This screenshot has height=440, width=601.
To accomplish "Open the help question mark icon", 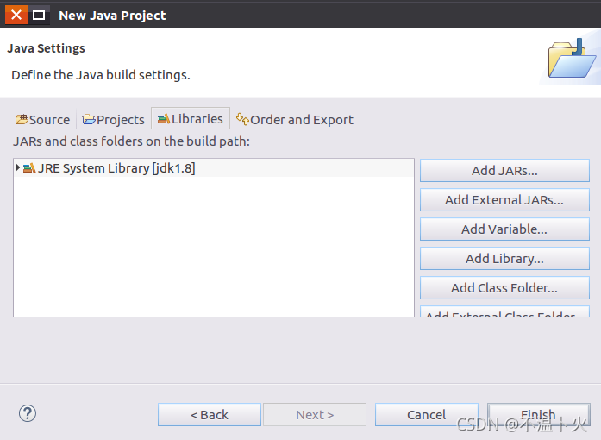I will [x=28, y=413].
